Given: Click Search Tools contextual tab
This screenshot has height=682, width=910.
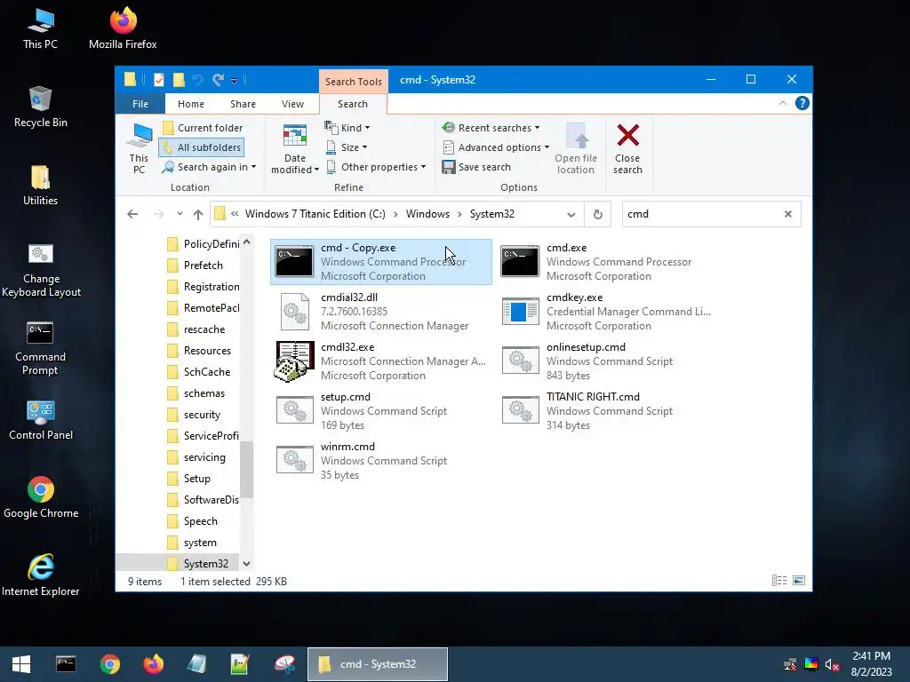Looking at the screenshot, I should point(353,81).
